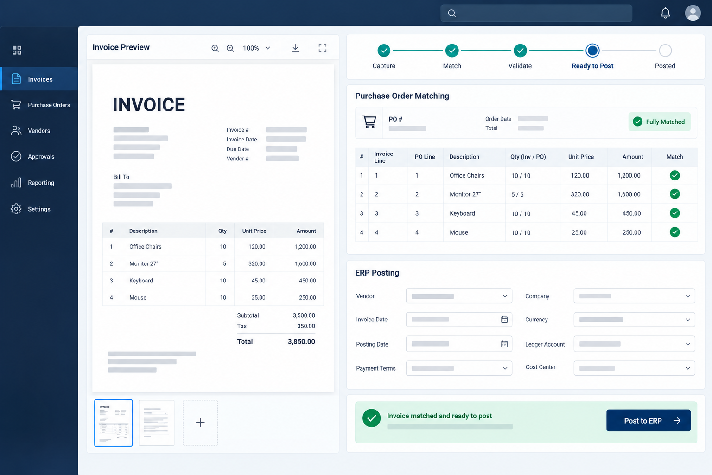Open the Ledger Account dropdown
This screenshot has height=475, width=712.
pos(634,344)
